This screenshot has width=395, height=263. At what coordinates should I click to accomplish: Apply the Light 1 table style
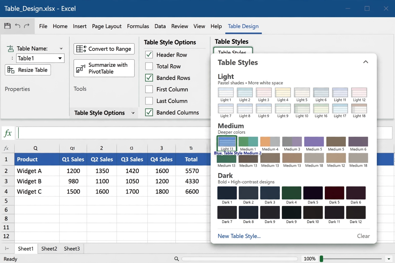click(226, 92)
